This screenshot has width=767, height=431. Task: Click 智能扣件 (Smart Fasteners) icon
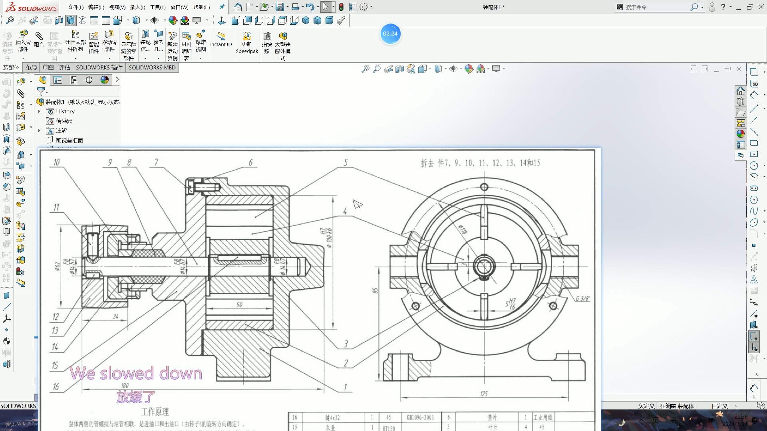[x=93, y=42]
